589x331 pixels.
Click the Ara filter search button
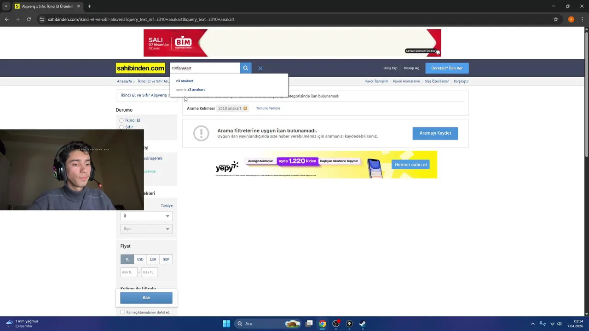pyautogui.click(x=146, y=298)
